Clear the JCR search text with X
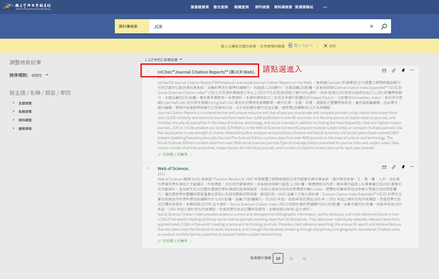Screen dimensions: 439x279 (372, 26)
